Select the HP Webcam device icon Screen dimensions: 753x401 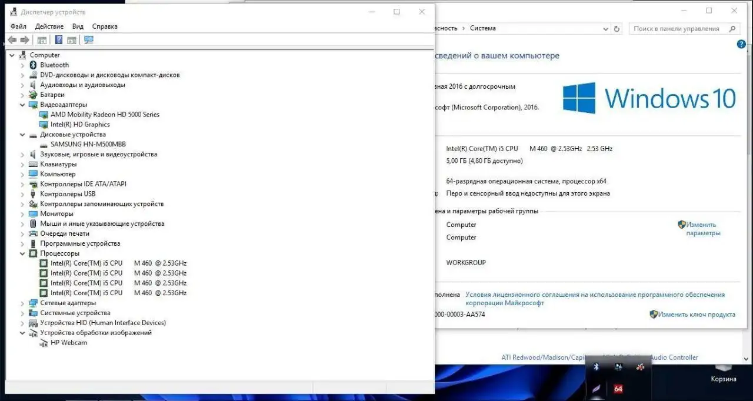(44, 343)
